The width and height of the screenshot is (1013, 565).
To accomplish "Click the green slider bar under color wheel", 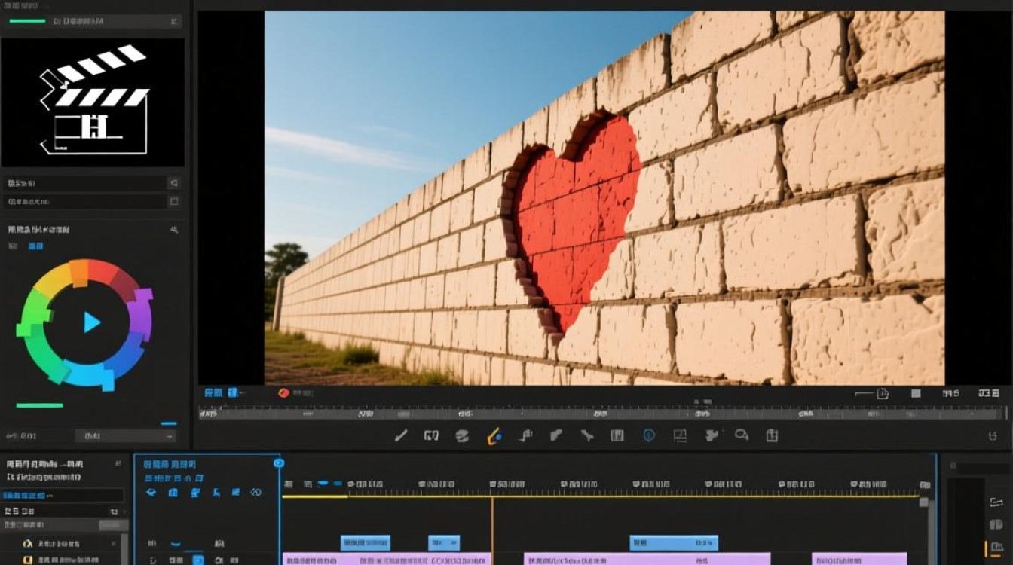I will 39,405.
